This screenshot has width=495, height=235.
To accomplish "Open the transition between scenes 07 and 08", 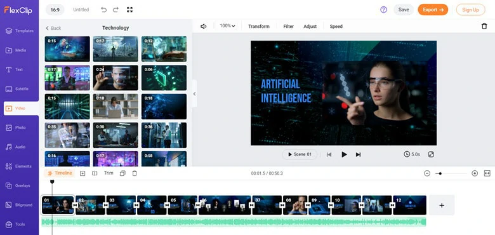I will pyautogui.click(x=282, y=205).
